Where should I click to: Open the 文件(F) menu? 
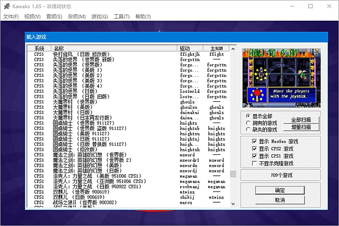point(11,17)
